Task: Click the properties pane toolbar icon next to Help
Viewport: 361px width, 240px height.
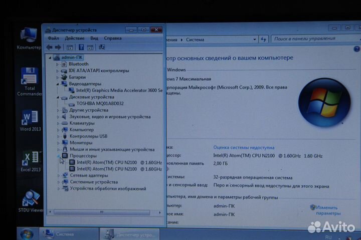Action: click(x=90, y=47)
